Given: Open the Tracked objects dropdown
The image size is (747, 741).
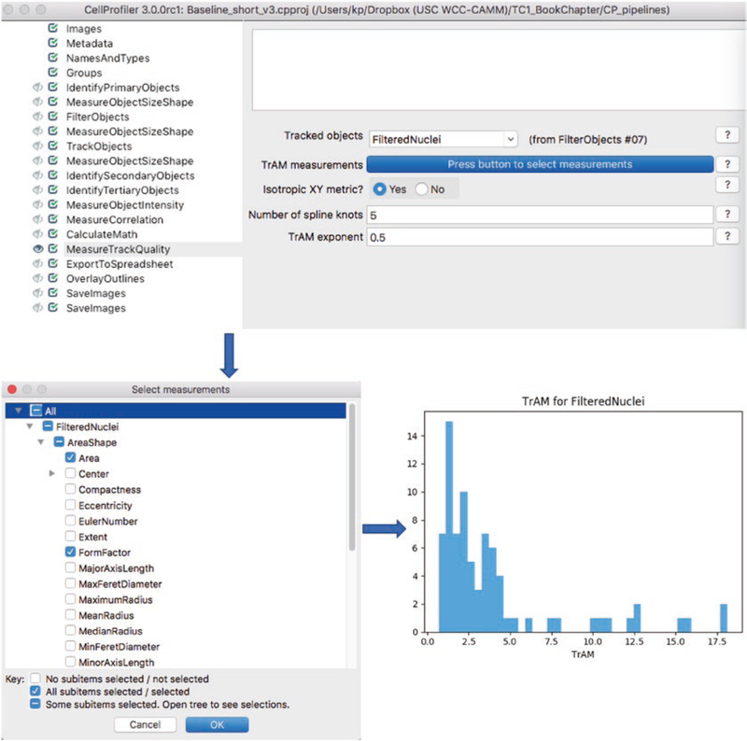Looking at the screenshot, I should click(443, 139).
